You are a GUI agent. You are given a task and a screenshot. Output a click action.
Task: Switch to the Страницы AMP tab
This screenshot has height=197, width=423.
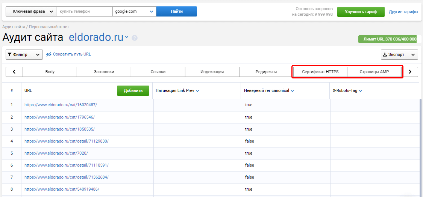point(374,72)
